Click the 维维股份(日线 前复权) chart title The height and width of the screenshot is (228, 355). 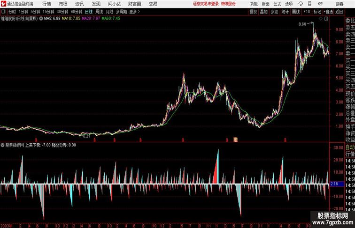tap(19, 19)
